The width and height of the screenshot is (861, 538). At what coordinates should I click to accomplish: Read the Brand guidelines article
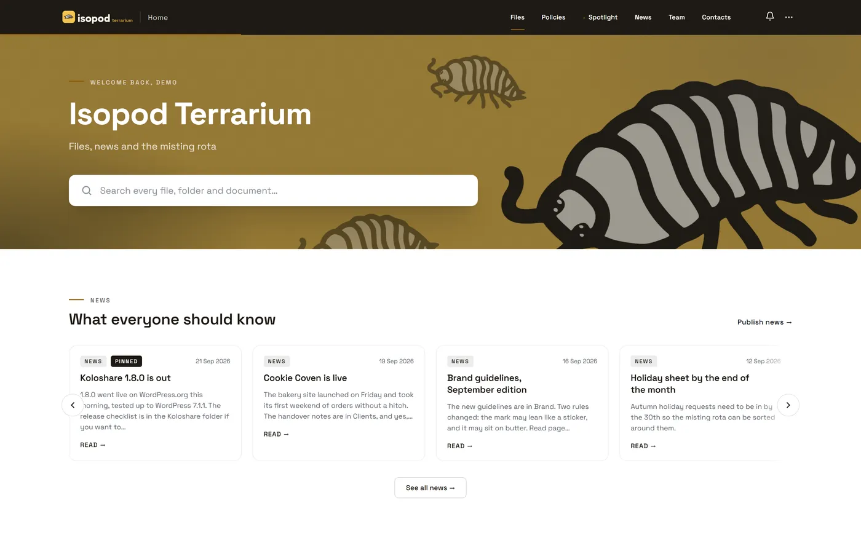click(460, 446)
